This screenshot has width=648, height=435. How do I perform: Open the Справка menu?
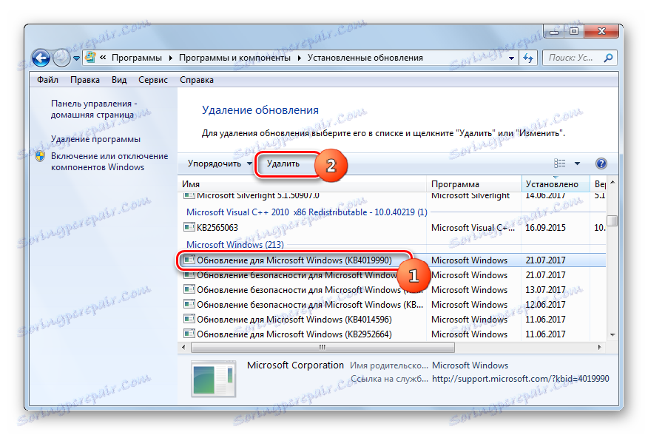(196, 80)
